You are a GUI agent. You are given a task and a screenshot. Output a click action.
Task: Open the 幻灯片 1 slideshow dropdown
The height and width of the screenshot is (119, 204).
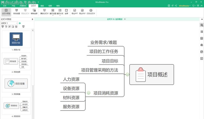(9, 23)
